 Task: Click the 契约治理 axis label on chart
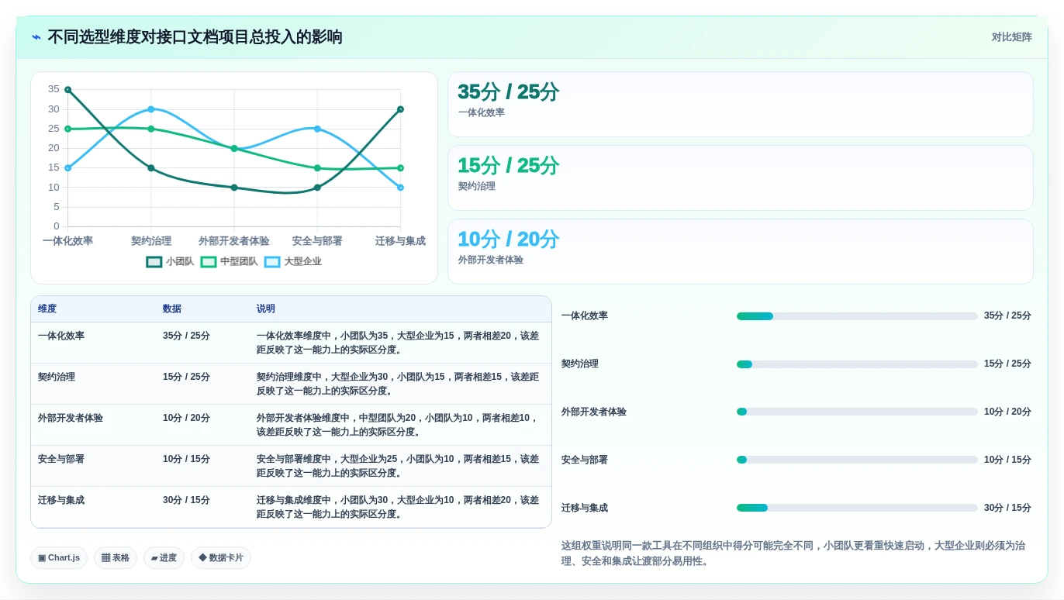tap(151, 241)
